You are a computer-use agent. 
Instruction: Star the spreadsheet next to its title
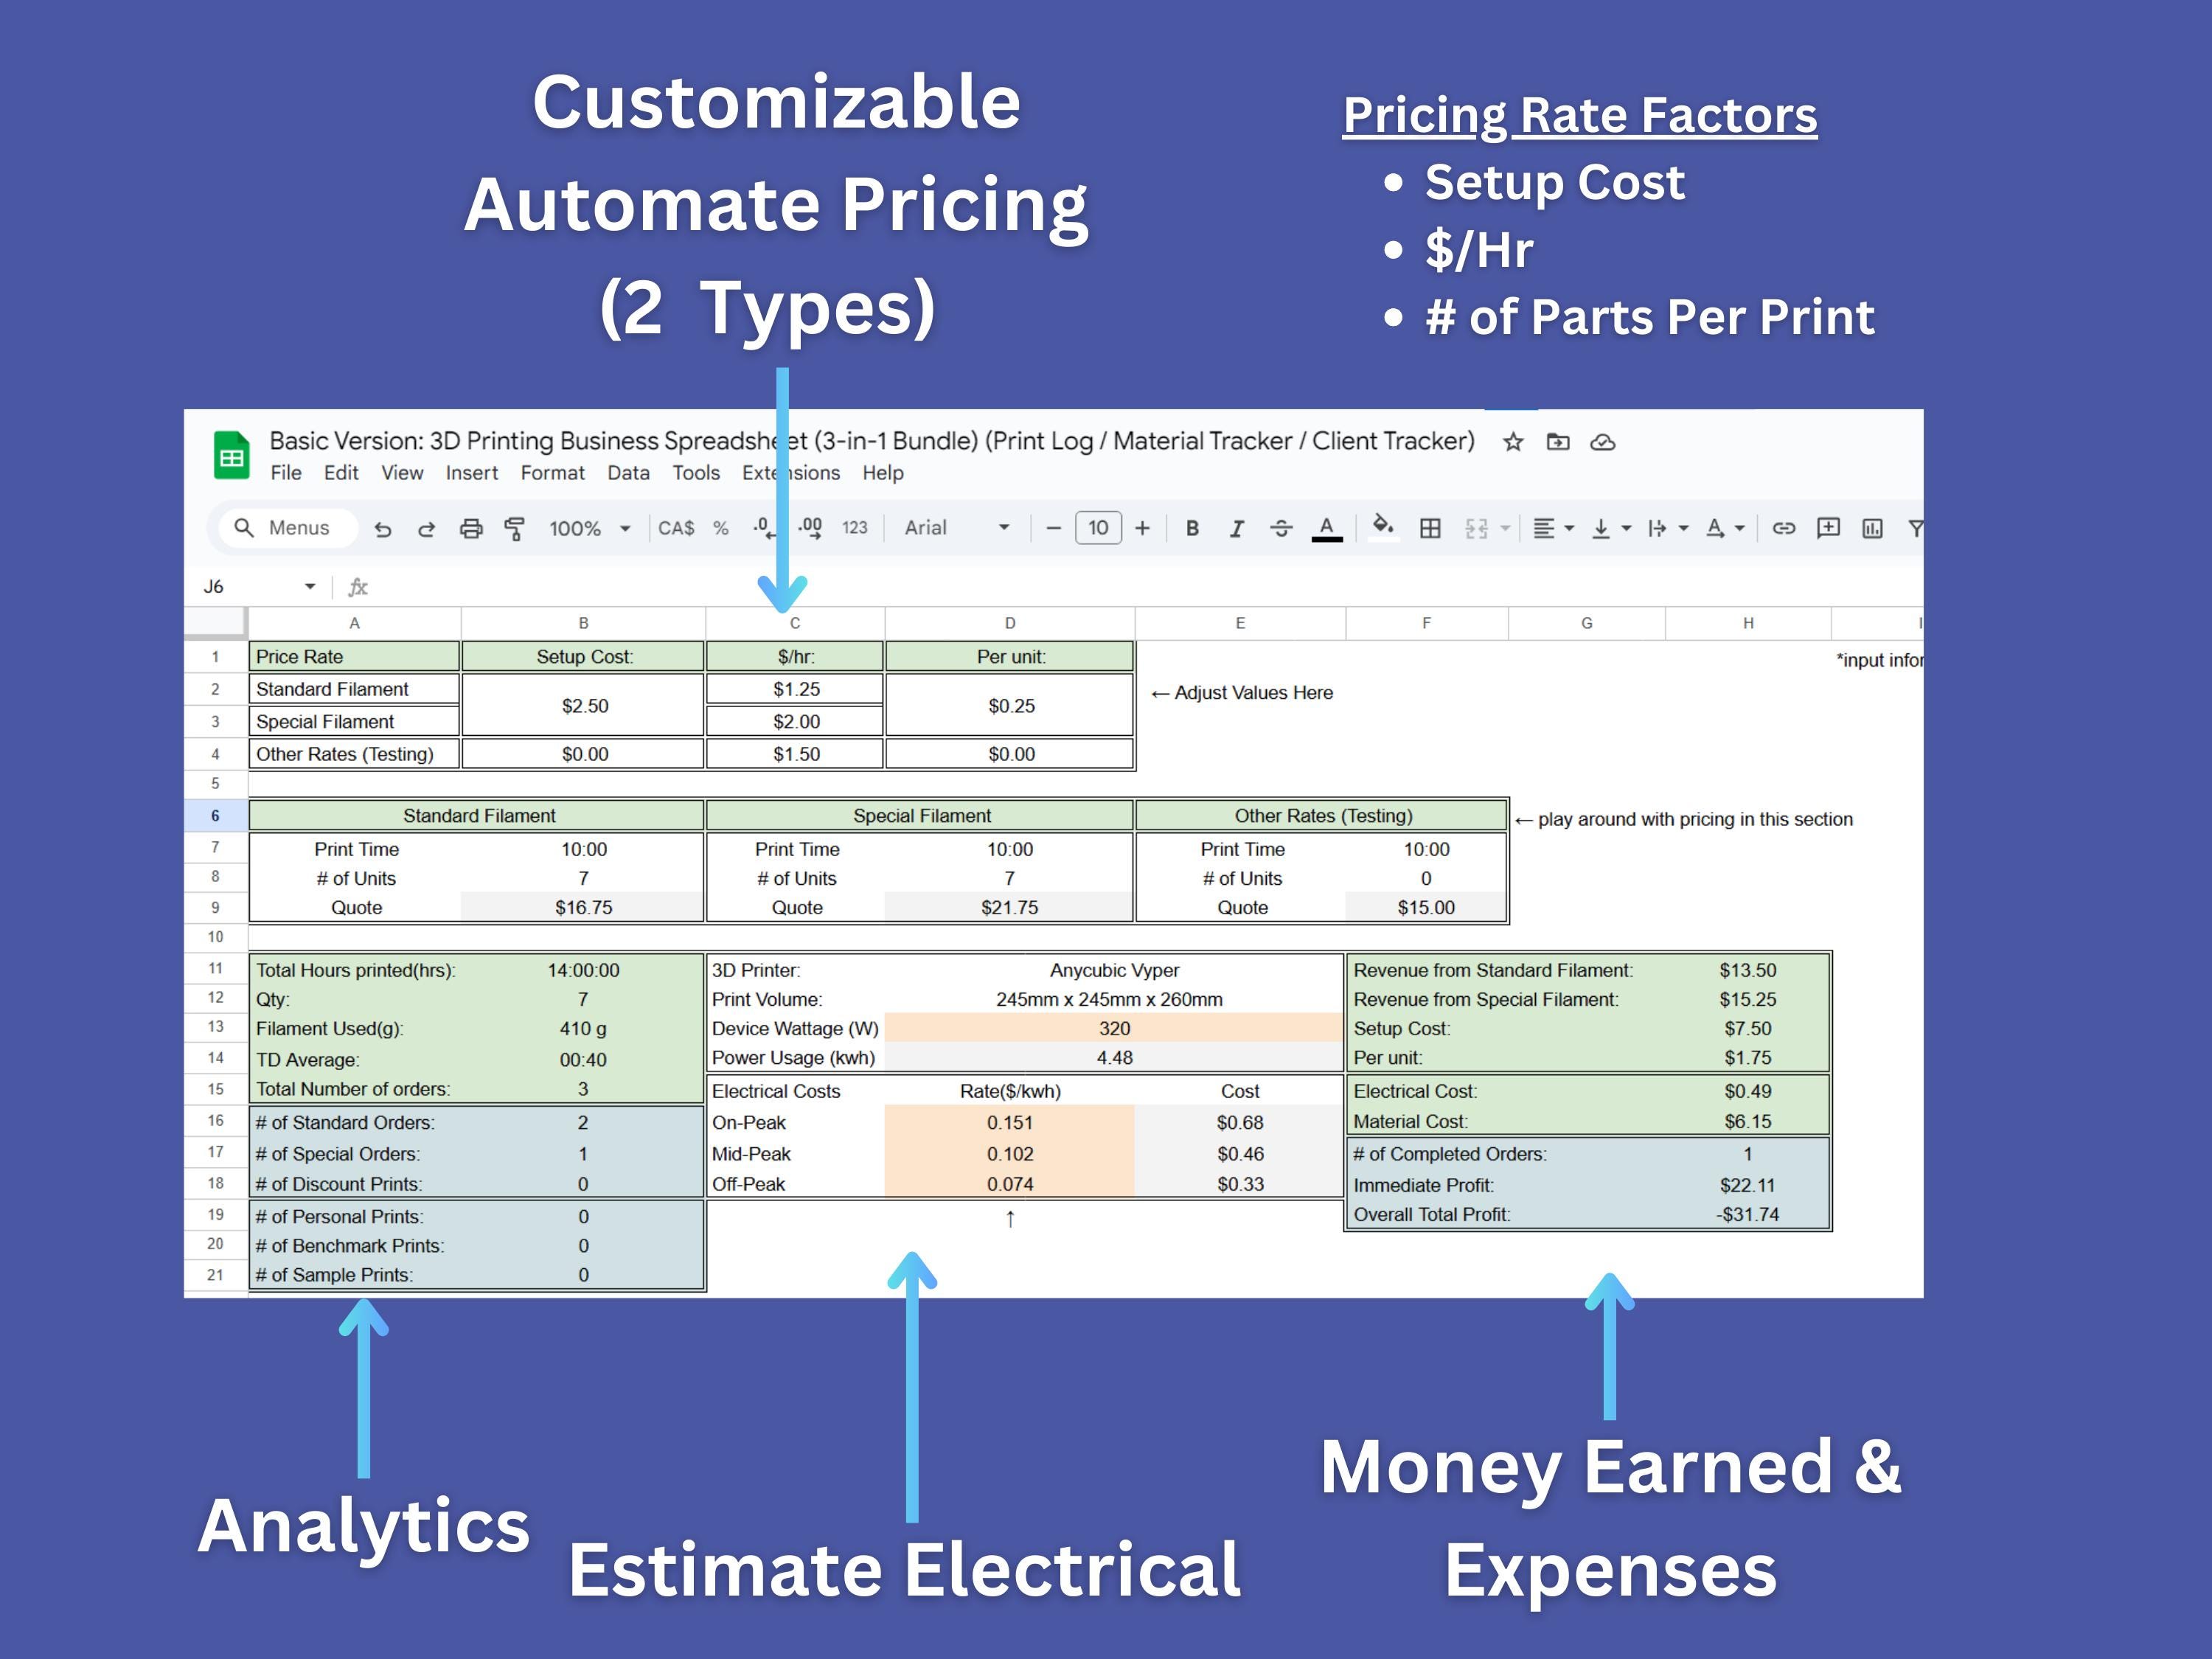1512,441
